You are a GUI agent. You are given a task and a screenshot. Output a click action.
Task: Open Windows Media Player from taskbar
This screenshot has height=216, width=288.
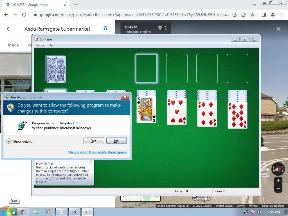48,212
